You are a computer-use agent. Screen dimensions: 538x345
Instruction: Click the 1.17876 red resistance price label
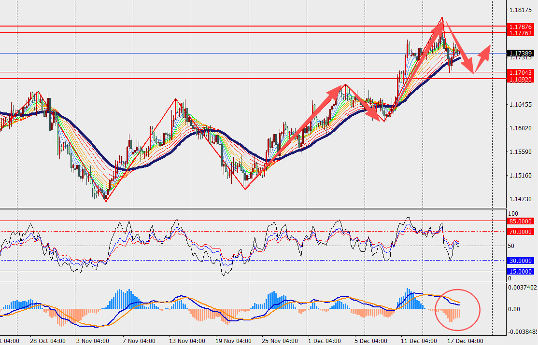coord(520,27)
